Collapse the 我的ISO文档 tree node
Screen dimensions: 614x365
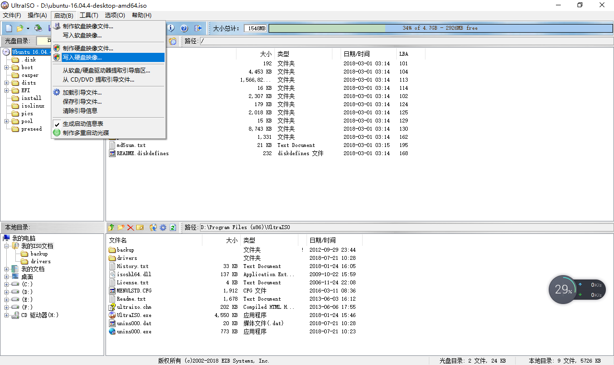(x=7, y=246)
